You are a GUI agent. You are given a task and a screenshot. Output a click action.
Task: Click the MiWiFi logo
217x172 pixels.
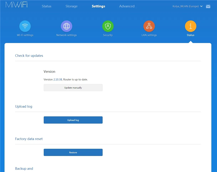tap(16, 5)
